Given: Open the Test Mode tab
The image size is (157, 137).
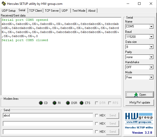Looking at the screenshot, I should click(79, 11).
